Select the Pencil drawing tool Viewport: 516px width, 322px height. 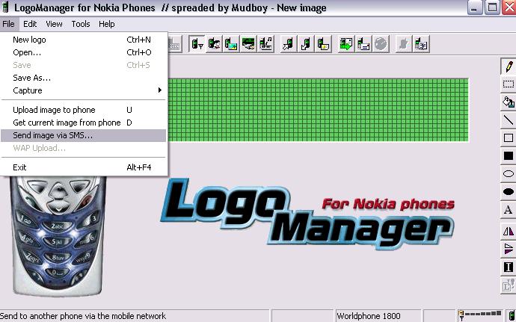pos(509,66)
